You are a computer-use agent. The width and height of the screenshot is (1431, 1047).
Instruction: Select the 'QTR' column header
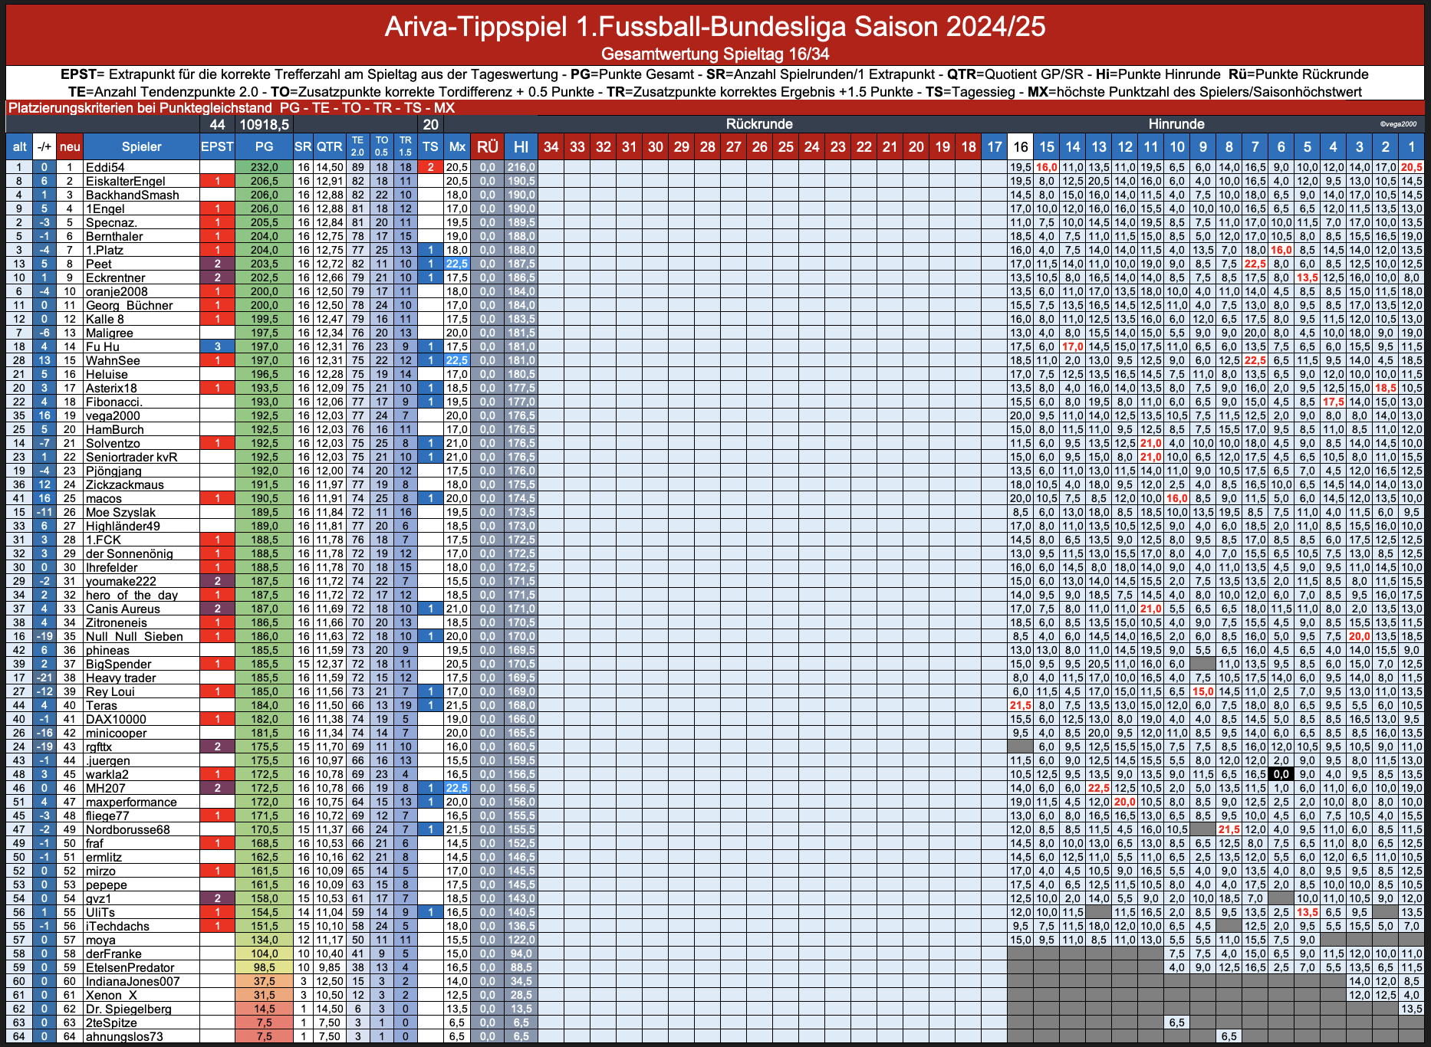[x=330, y=146]
